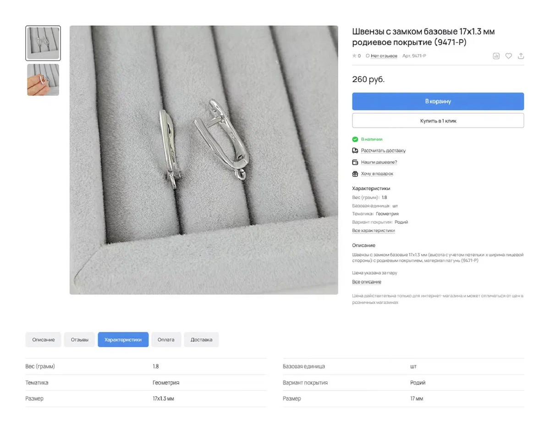Click the star rating icon

(x=354, y=56)
